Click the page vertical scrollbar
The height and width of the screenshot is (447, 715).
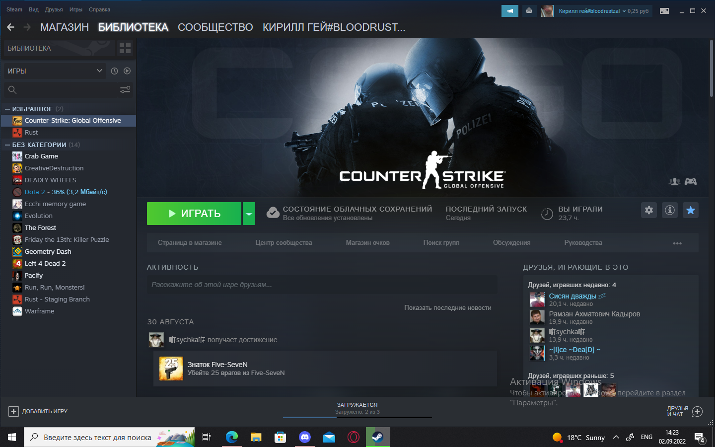tap(711, 68)
